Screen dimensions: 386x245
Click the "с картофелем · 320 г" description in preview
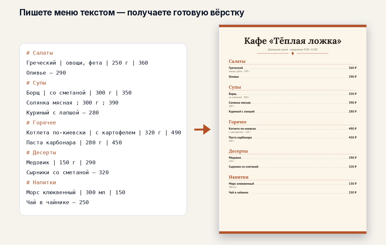coord(240,132)
